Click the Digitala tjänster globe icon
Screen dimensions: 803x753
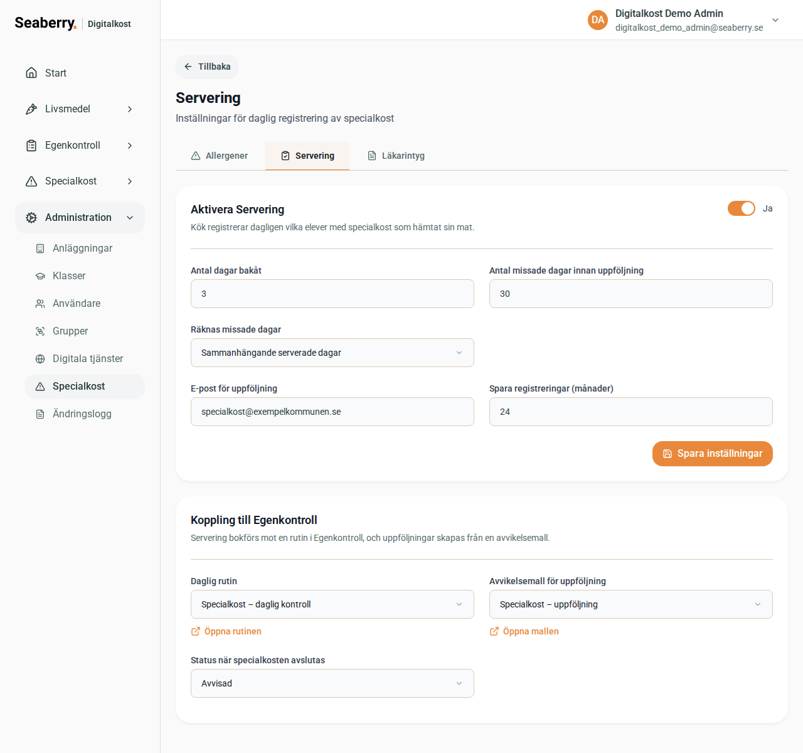point(40,359)
